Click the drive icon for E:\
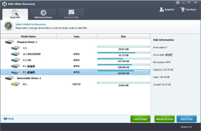201x131 pixels. (16, 66)
